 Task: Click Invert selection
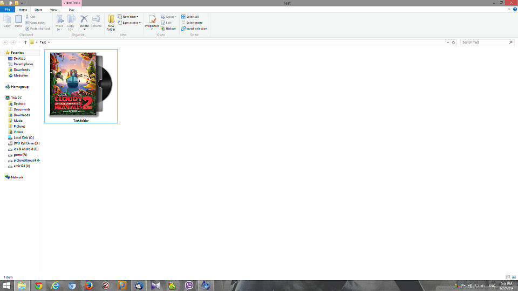pos(194,29)
